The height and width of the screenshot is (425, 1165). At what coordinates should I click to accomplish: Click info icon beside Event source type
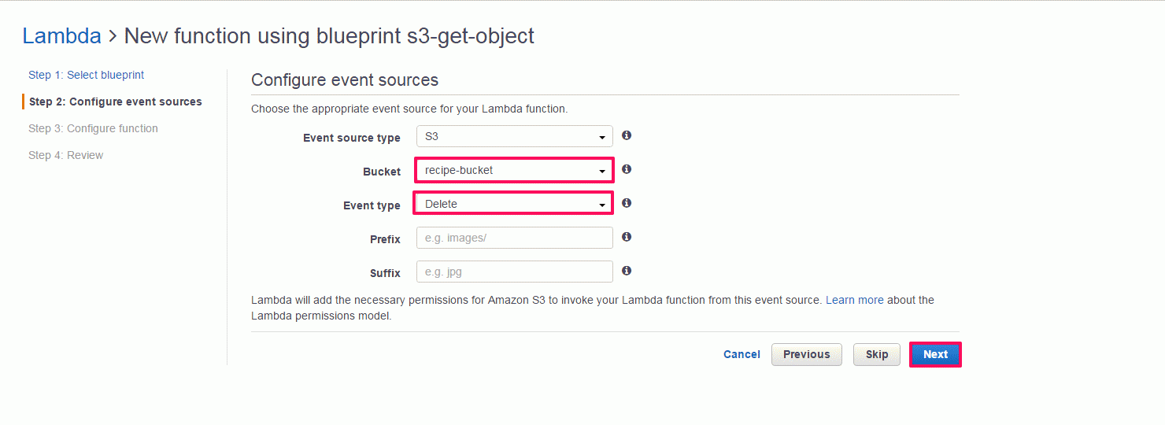point(627,135)
